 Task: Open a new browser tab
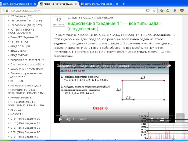(124, 4)
